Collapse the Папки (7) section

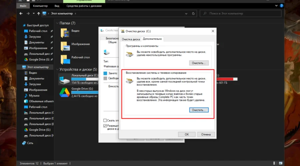click(57, 23)
